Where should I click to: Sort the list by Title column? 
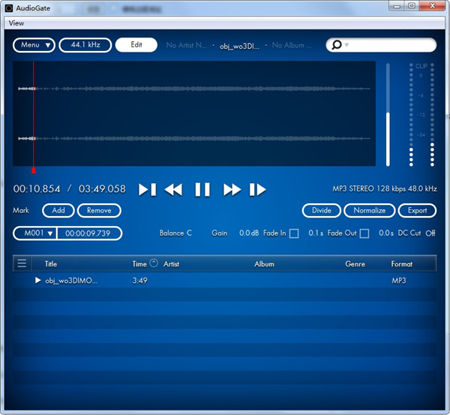pyautogui.click(x=51, y=263)
